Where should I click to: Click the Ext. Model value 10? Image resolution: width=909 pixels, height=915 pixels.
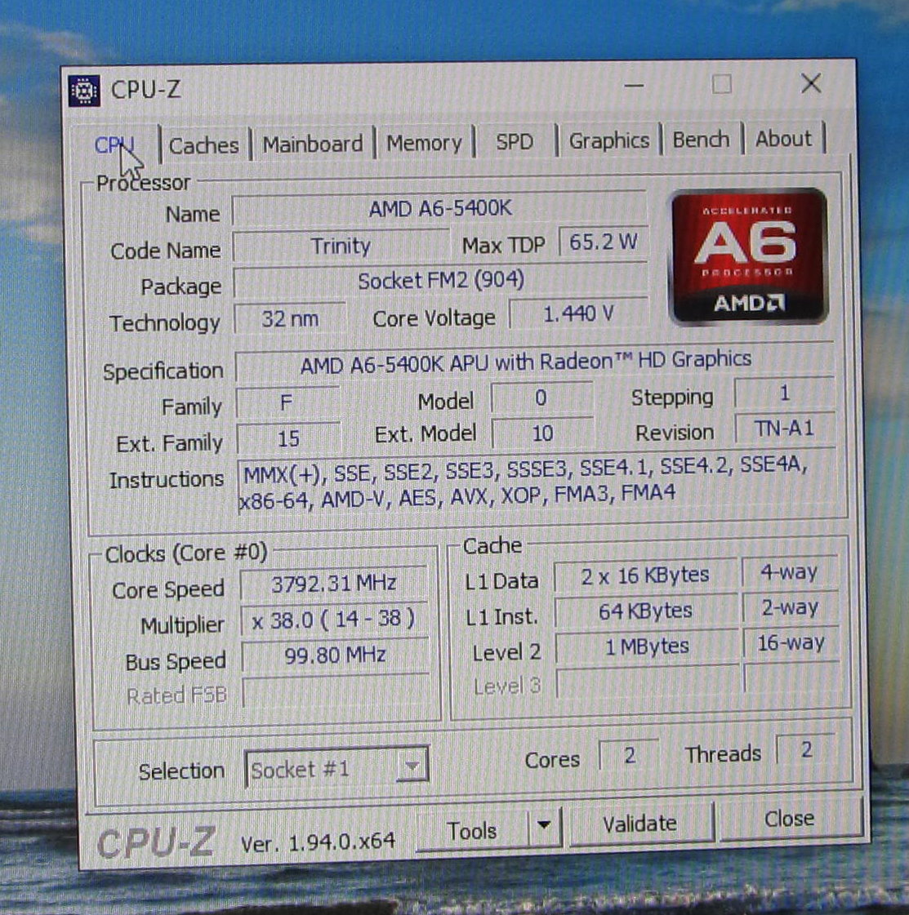click(542, 433)
